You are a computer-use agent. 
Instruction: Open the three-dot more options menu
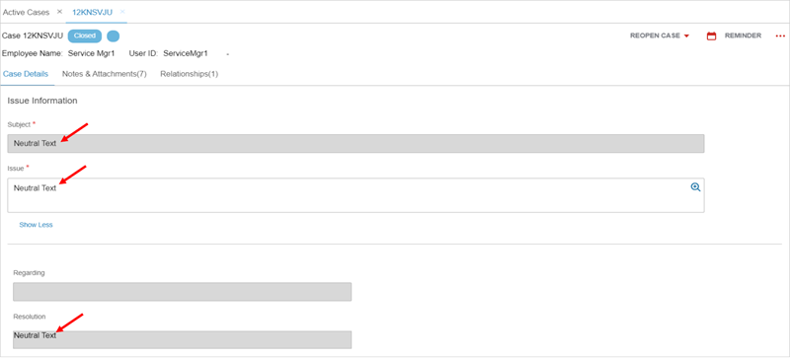click(x=780, y=36)
